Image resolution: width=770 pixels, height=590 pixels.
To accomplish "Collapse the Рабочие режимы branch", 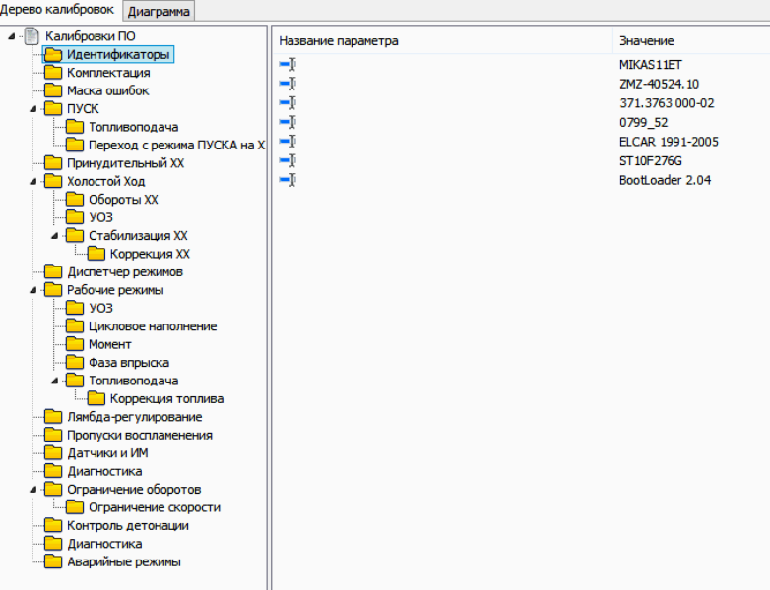I will tap(32, 290).
